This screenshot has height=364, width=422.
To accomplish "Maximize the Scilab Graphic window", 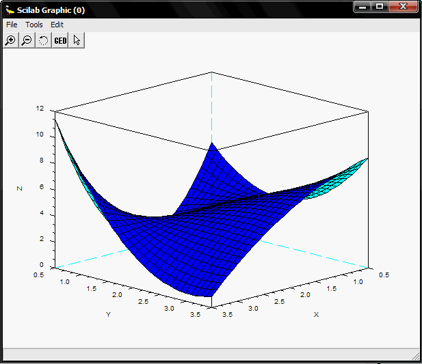I will pos(380,6).
